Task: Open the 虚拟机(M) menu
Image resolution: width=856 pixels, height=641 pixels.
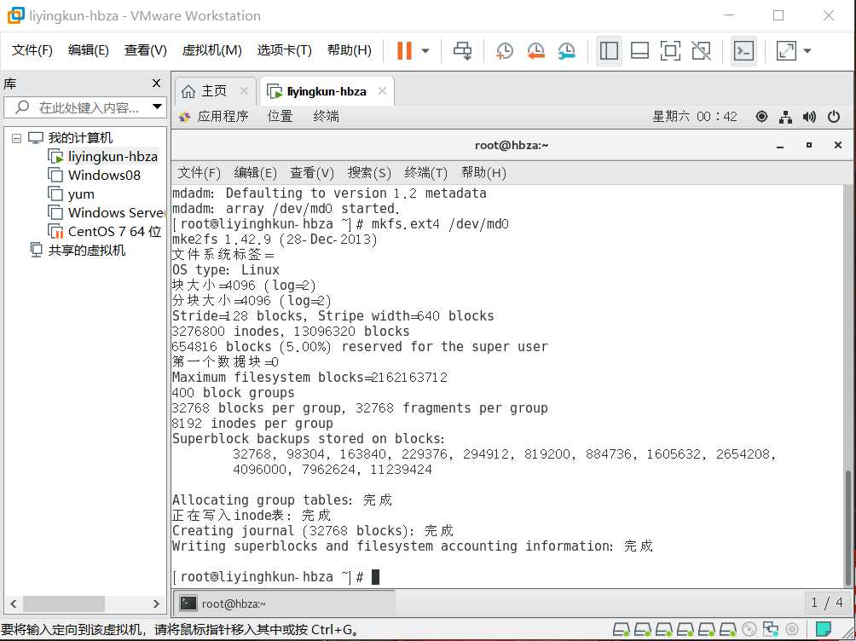Action: coord(211,50)
